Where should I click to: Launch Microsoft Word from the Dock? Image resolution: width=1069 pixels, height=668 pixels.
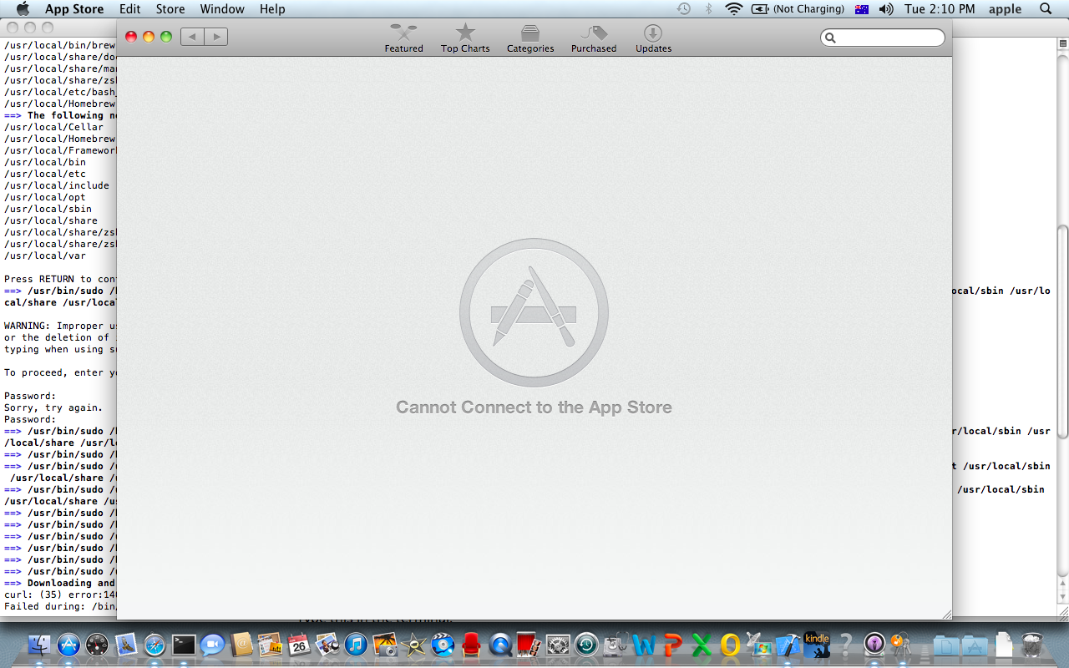pos(644,645)
